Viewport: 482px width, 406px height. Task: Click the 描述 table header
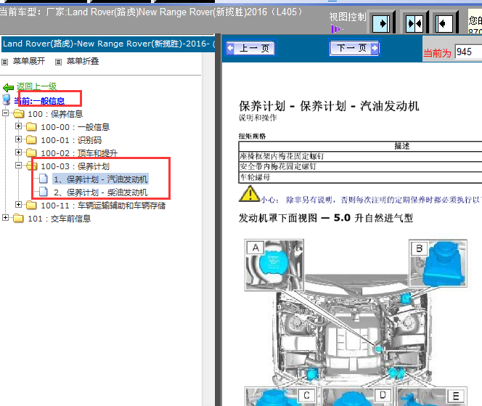click(401, 146)
